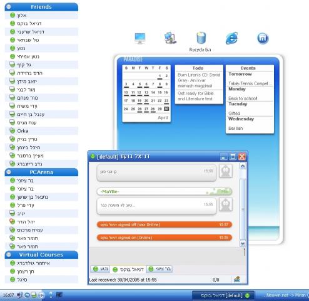Click the status icon beside יהל הדר
The height and width of the screenshot is (301, 309).
pyautogui.click(x=13, y=221)
